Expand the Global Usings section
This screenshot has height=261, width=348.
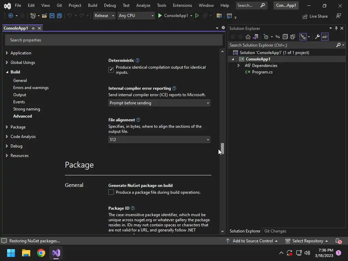point(7,63)
